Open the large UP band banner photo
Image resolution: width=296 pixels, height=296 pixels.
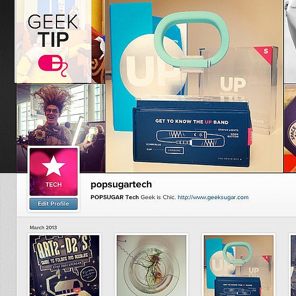pyautogui.click(x=194, y=86)
